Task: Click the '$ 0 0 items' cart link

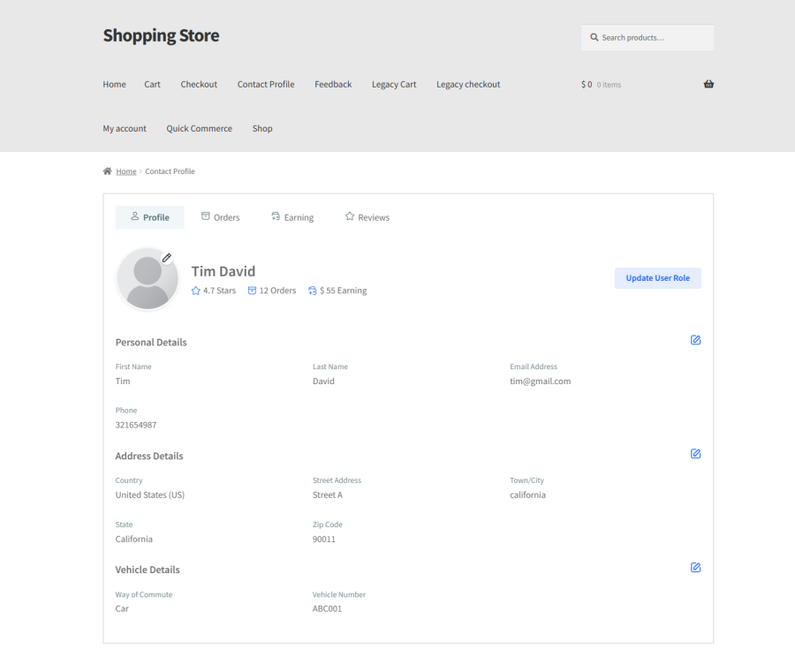Action: [x=601, y=84]
